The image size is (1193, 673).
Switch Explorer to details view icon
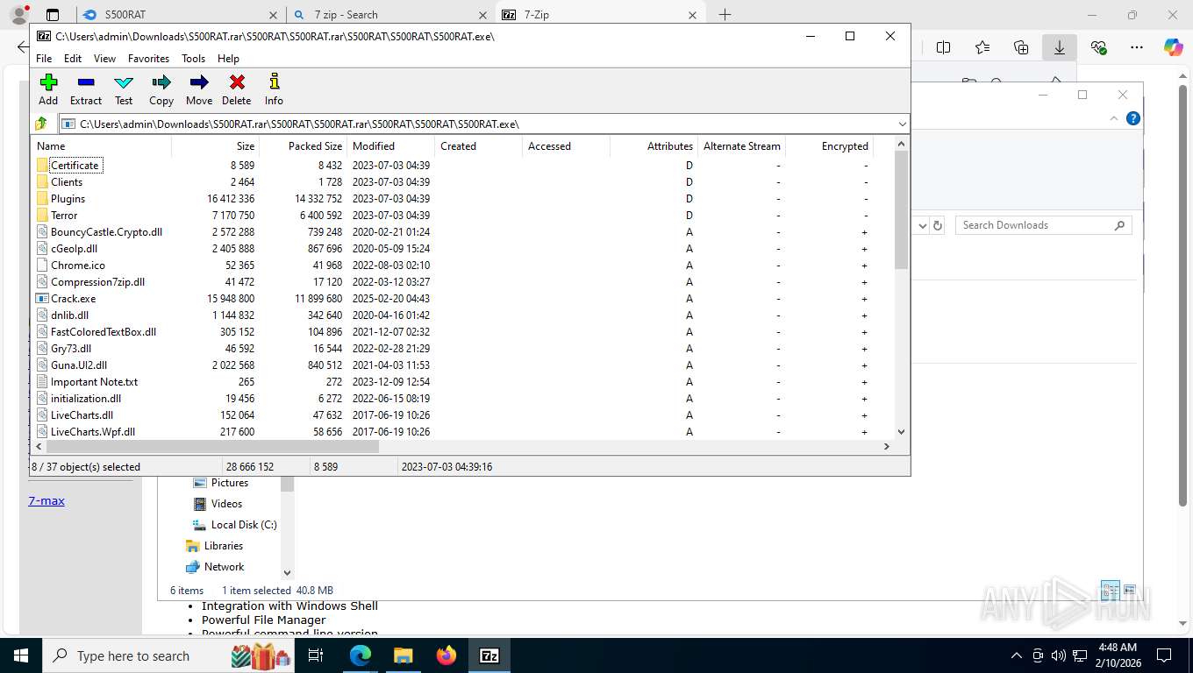1110,591
